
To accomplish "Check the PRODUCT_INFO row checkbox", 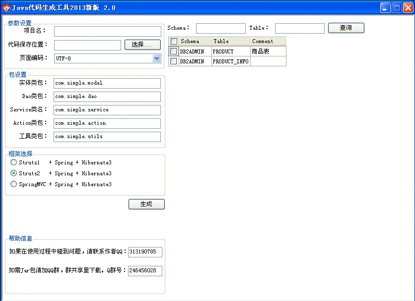I will [x=174, y=61].
